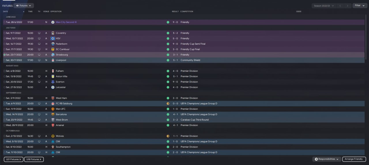Click the Liverpool club badge
This screenshot has height=165, width=369.
coord(53,60)
